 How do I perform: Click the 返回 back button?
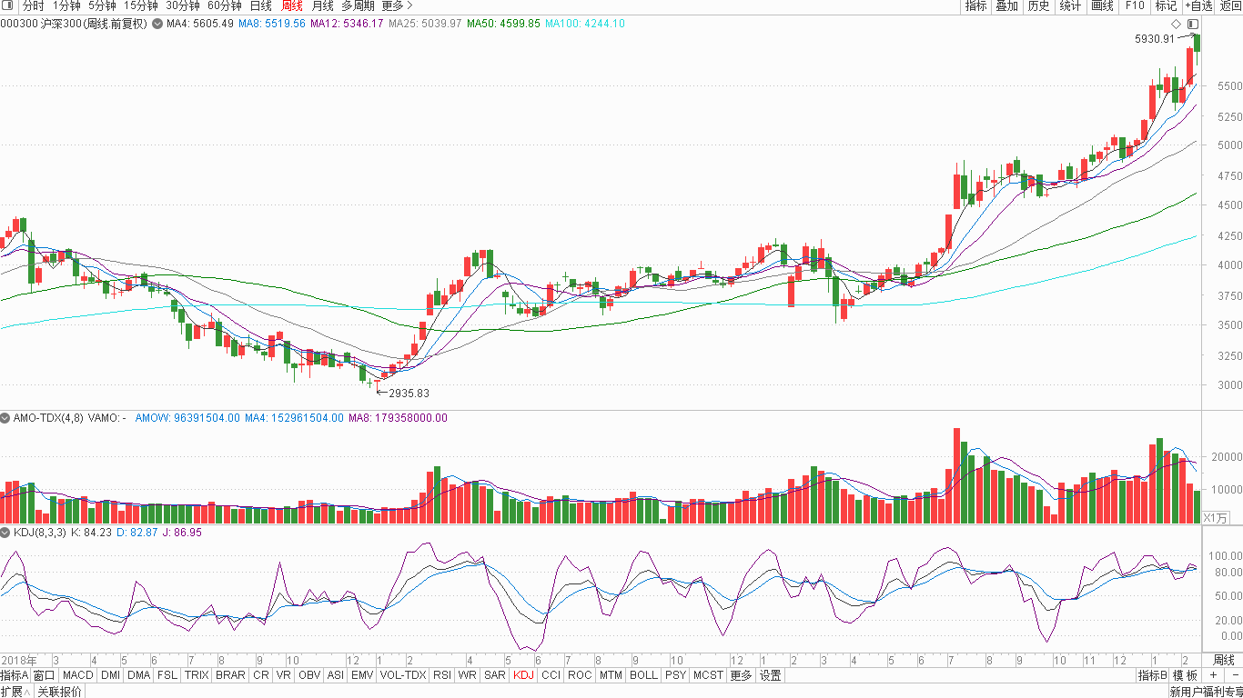pyautogui.click(x=1230, y=5)
